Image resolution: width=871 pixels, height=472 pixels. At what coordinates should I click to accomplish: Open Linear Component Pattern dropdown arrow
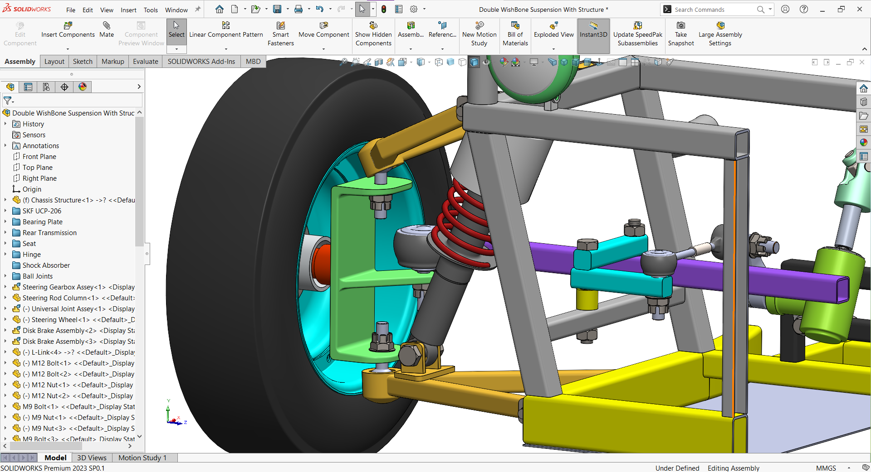click(226, 49)
